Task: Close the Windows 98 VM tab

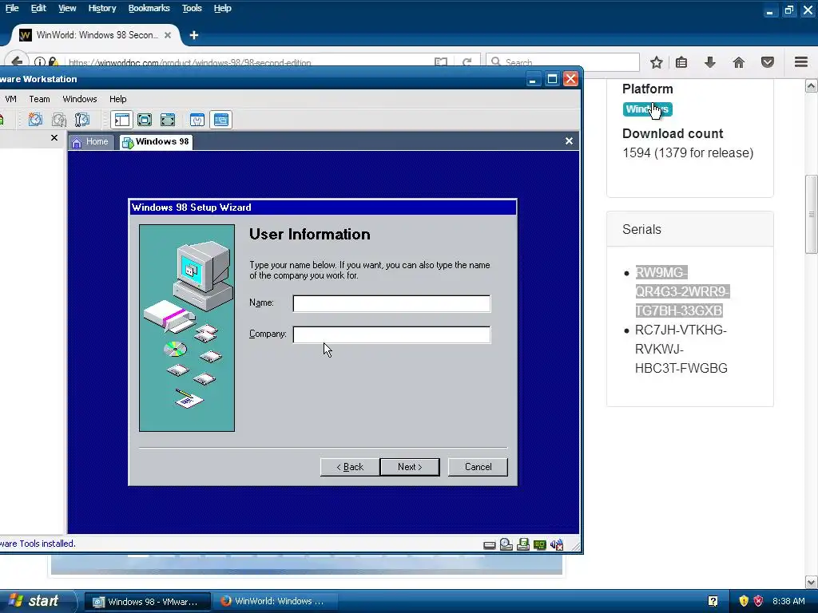Action: pyautogui.click(x=569, y=141)
